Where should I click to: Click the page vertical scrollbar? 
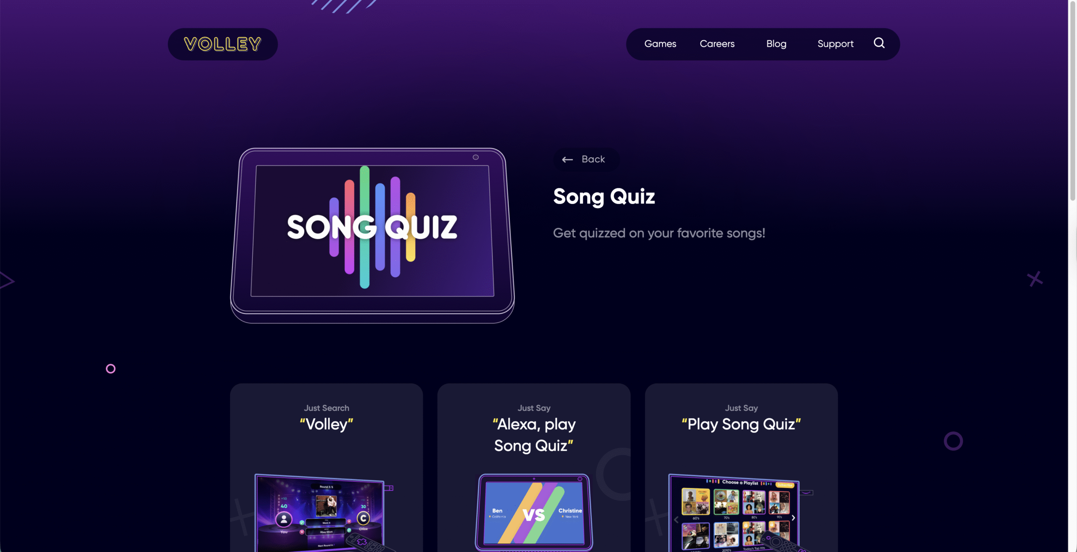tap(1072, 101)
